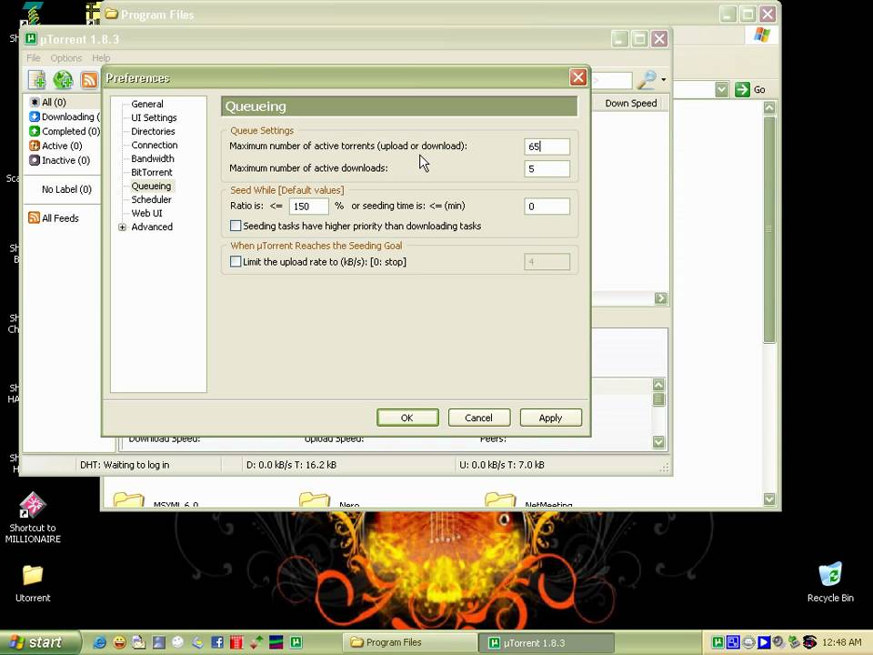The width and height of the screenshot is (873, 655).
Task: Click the DHT: Waiting to log in status
Action: (x=125, y=465)
